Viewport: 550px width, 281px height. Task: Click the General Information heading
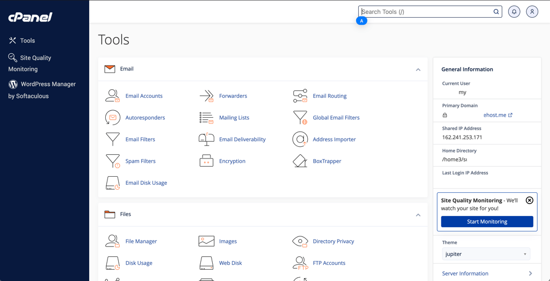click(467, 69)
